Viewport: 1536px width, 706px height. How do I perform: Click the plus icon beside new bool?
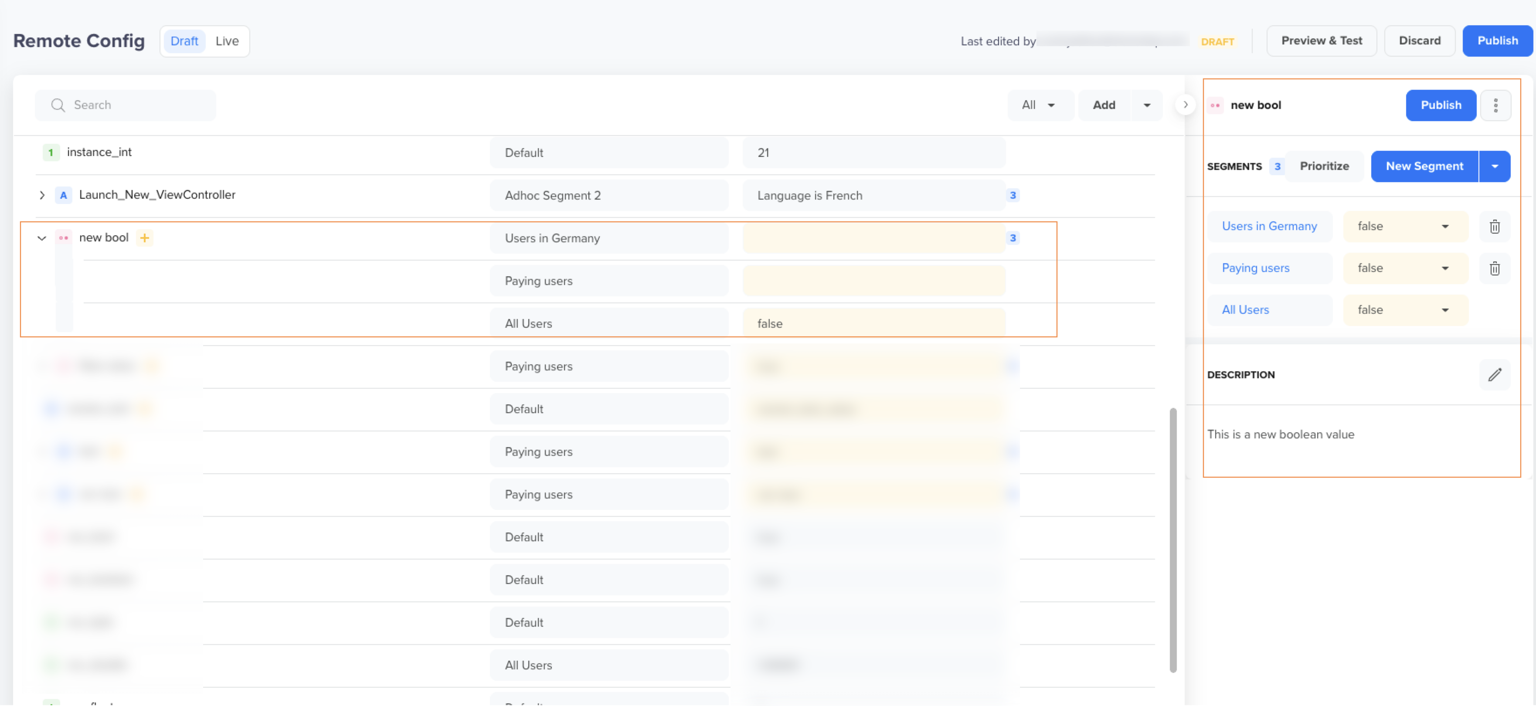(144, 238)
